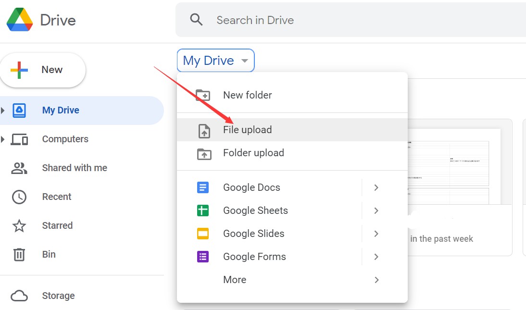The image size is (526, 310).
Task: Expand the More submenu arrow
Action: [376, 280]
